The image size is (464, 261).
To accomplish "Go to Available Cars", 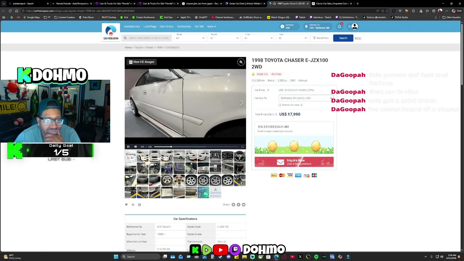I will (132, 26).
